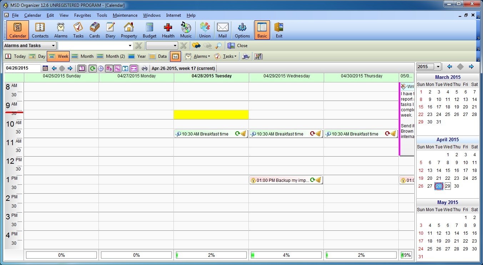Open the Diary module
Viewport: 483px width, 265px height.
coord(110,30)
